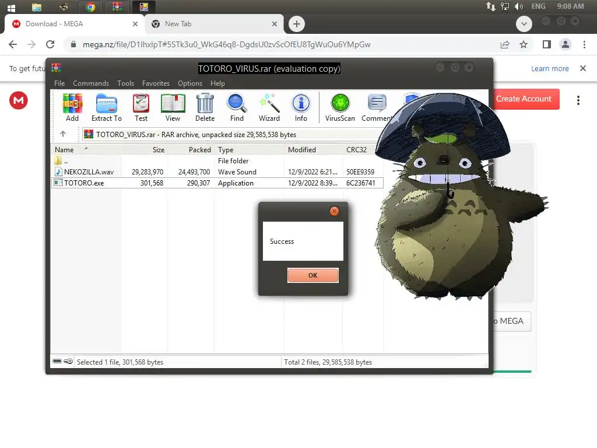
Task: Reload the MEGA page
Action: pos(50,44)
